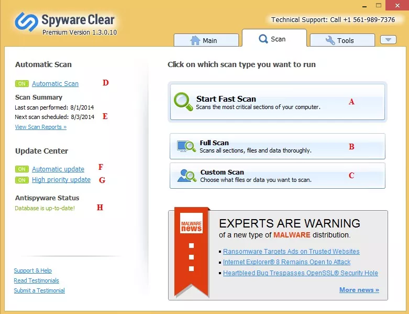Open the dropdown arrow next to Tools
Image resolution: width=409 pixels, height=314 pixels.
388,40
